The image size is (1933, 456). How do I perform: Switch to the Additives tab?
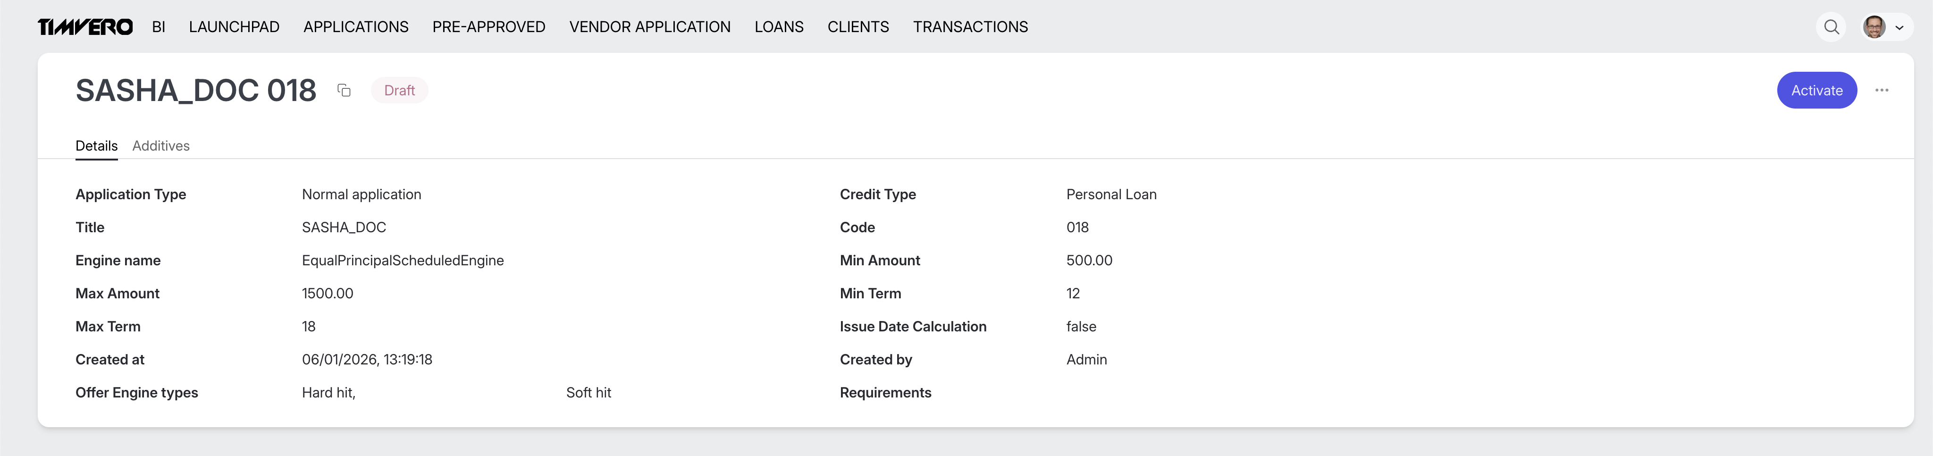pyautogui.click(x=160, y=145)
